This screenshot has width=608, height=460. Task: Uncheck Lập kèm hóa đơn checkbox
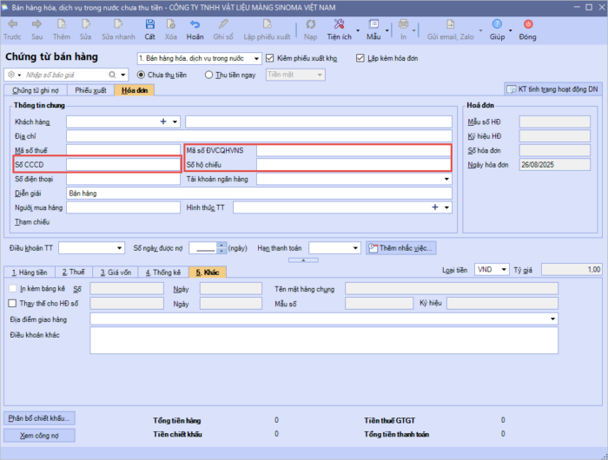(360, 58)
